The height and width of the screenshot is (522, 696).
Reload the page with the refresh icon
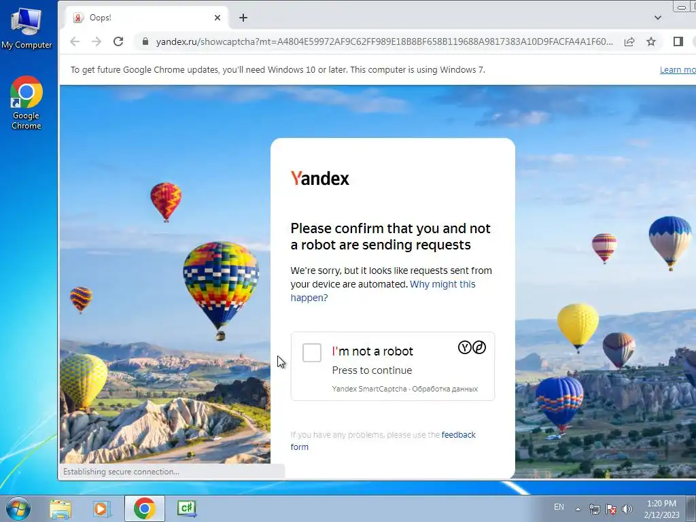[x=118, y=41]
